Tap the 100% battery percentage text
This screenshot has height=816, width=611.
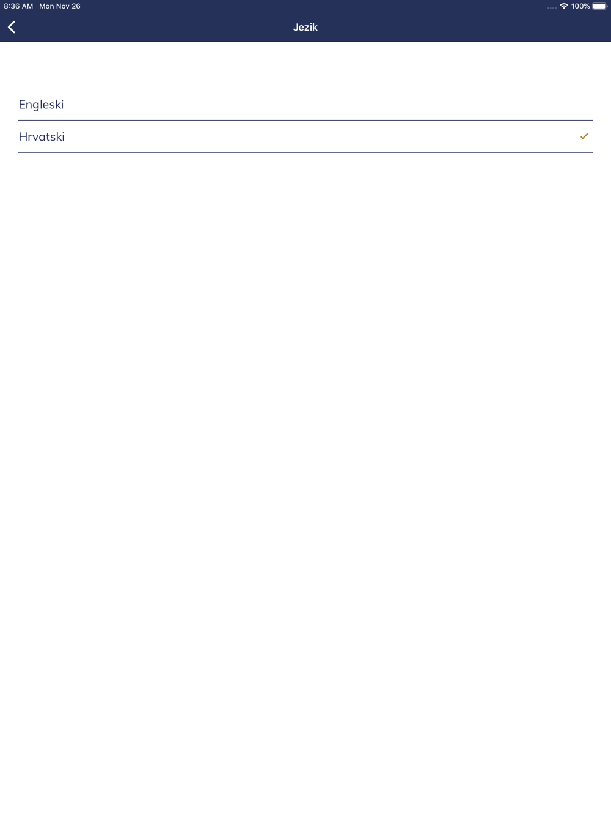580,6
